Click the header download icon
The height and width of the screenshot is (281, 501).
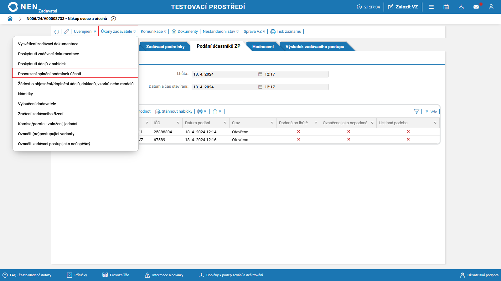pyautogui.click(x=461, y=7)
